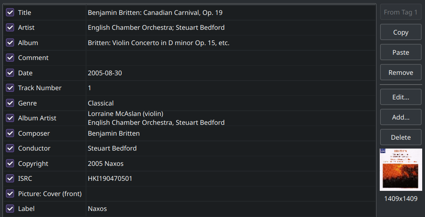Click the album cover art thumbnail
The width and height of the screenshot is (425, 217).
click(x=400, y=169)
